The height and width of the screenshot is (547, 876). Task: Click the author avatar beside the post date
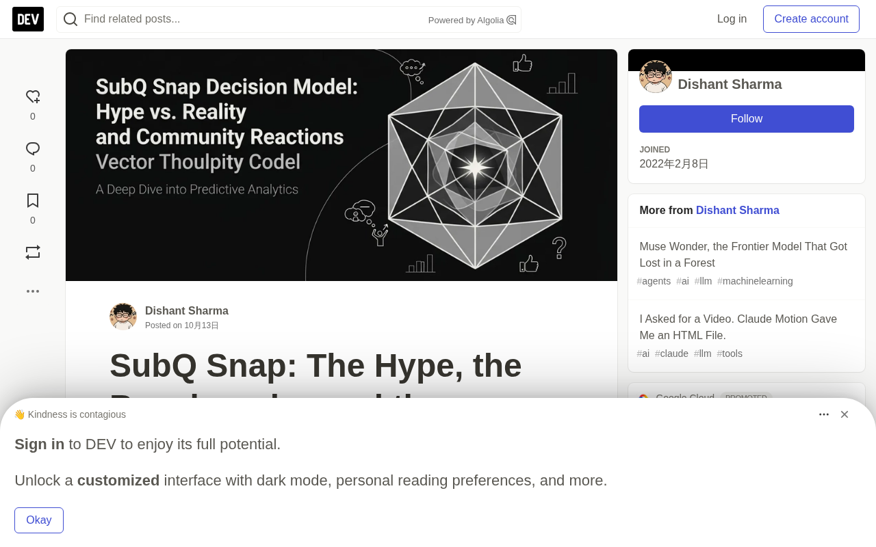123,317
